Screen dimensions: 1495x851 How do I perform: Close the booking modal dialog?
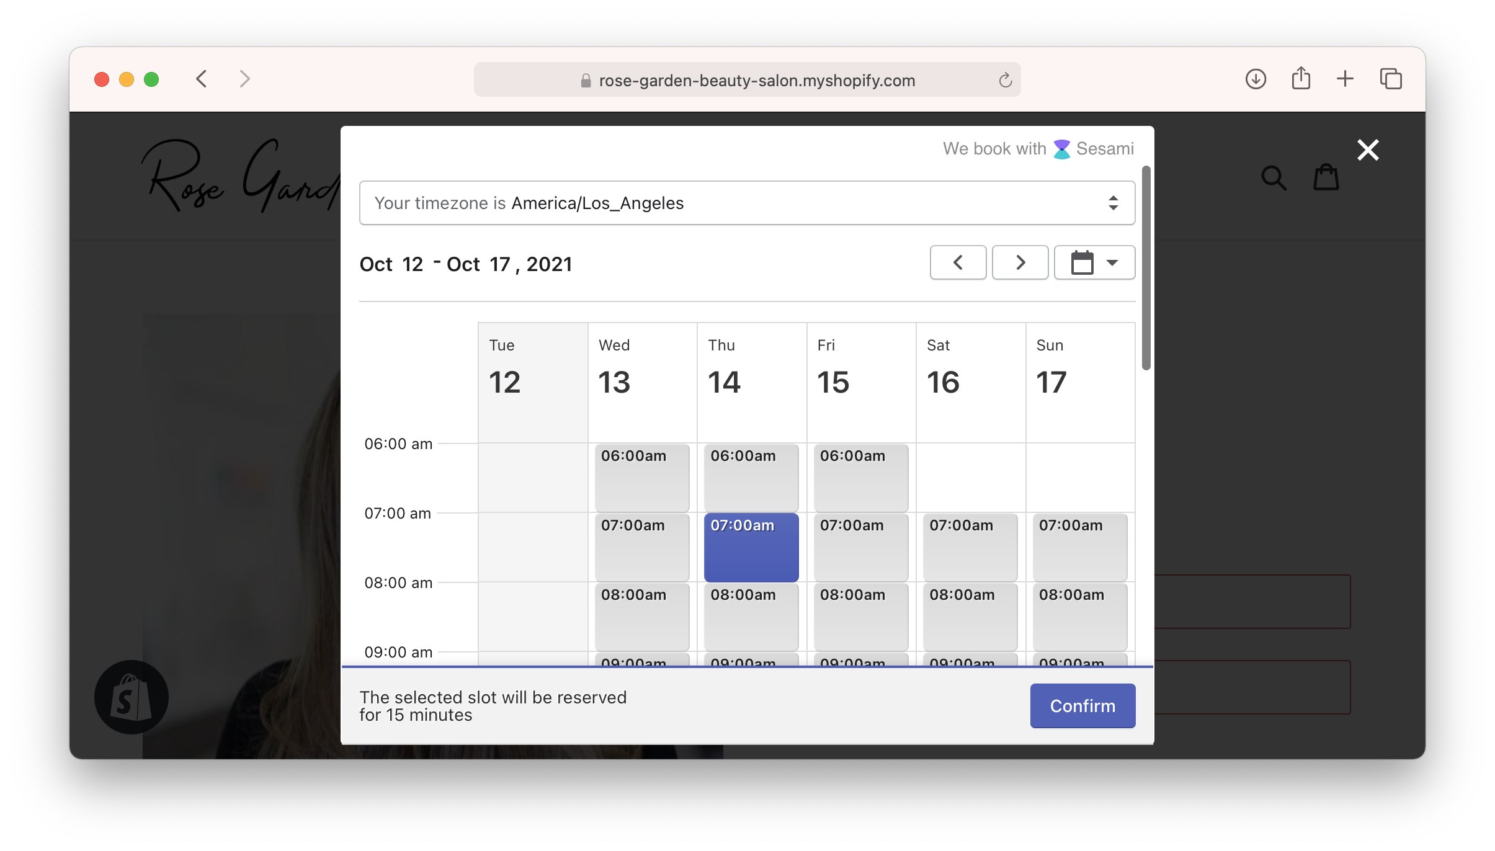1367,149
